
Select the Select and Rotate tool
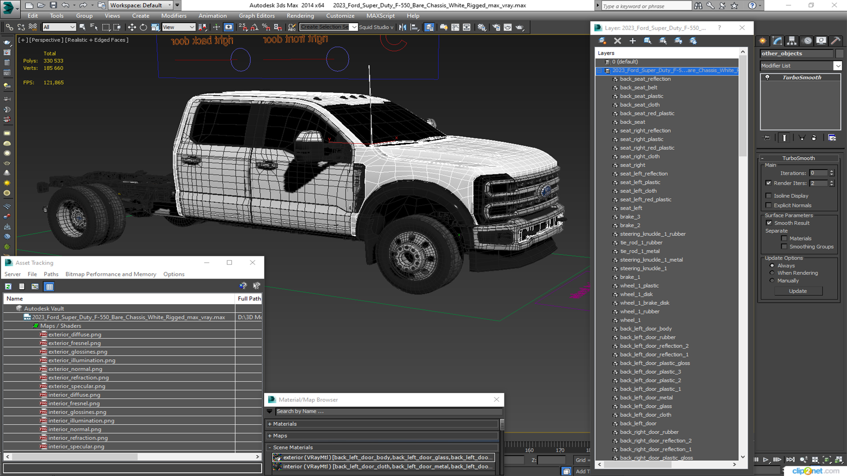click(x=143, y=27)
